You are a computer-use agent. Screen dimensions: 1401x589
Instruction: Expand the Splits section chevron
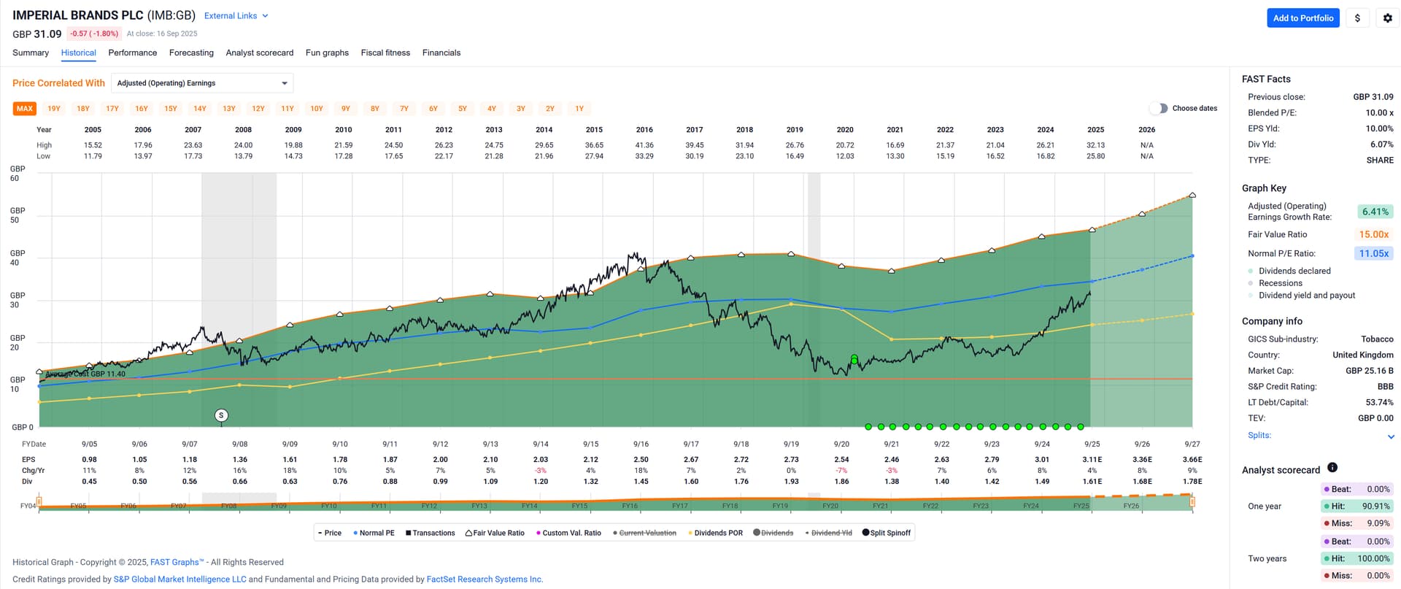[1390, 436]
